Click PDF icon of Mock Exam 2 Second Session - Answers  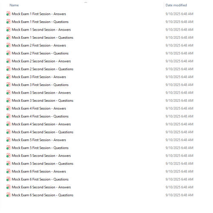point(8,61)
